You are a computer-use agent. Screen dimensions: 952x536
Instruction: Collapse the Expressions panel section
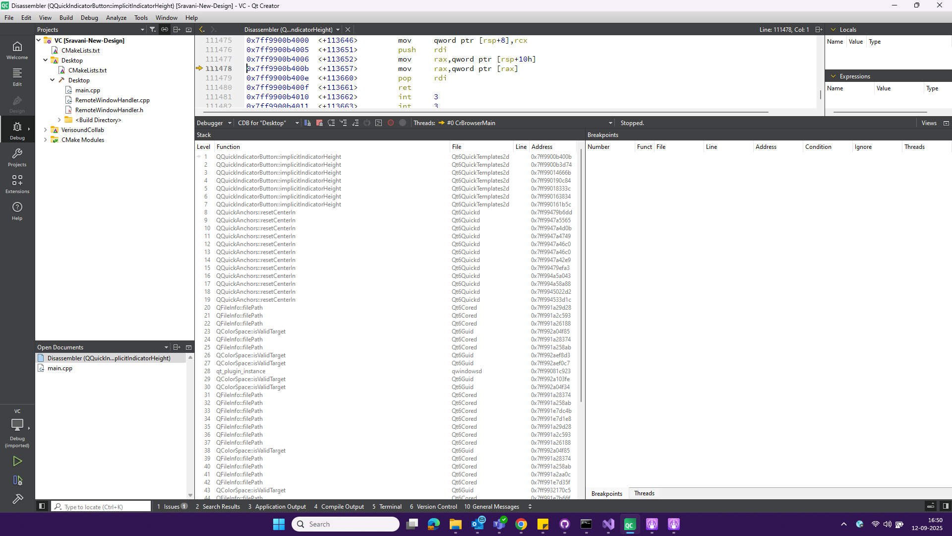tap(833, 76)
